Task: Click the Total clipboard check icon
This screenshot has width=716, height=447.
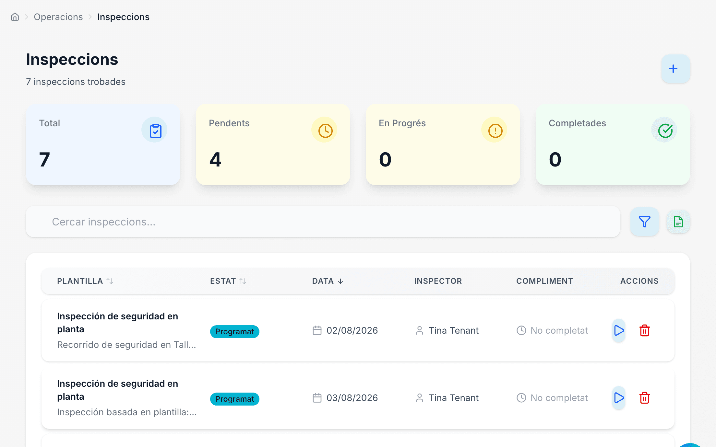Action: [155, 131]
